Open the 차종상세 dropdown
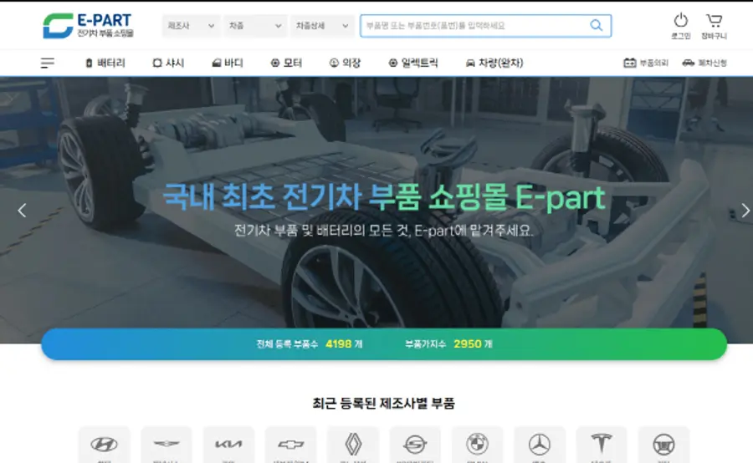This screenshot has width=753, height=463. point(322,26)
